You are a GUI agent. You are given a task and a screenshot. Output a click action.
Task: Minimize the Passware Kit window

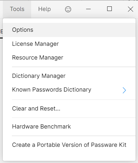click(x=89, y=9)
